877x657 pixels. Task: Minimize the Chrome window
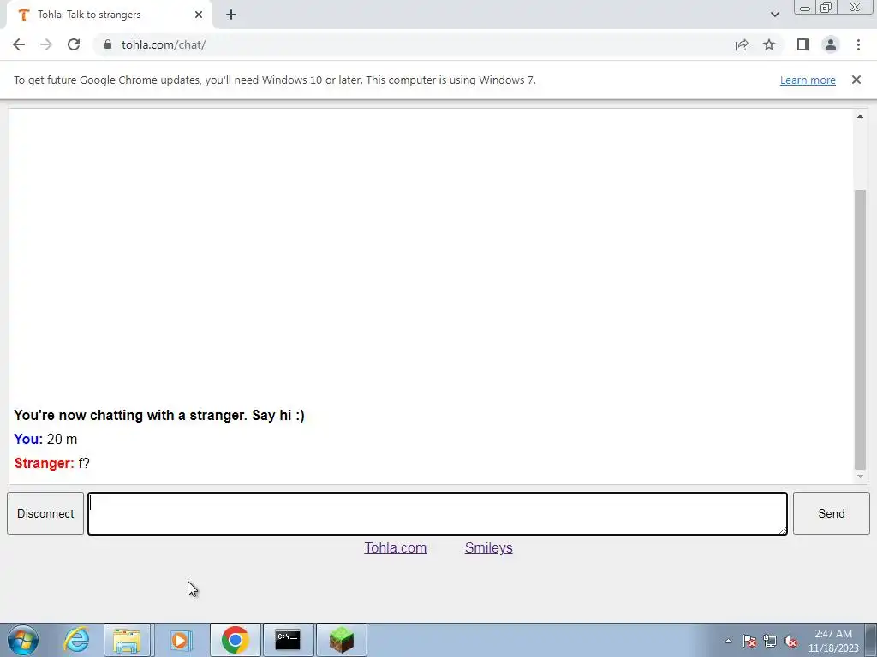pos(805,8)
